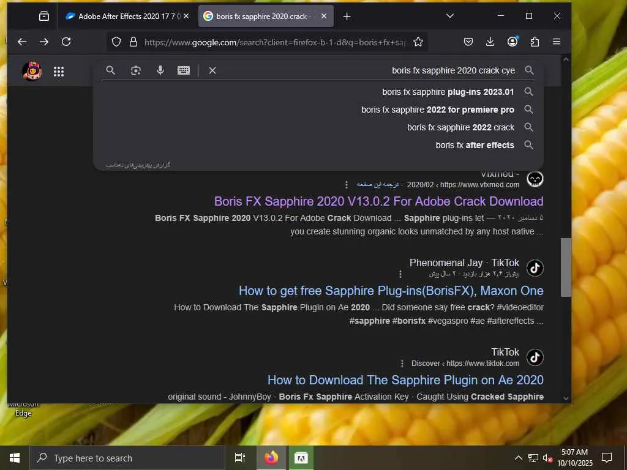Open network status tray icon
Viewport: 627px width, 470px height.
[x=533, y=458]
